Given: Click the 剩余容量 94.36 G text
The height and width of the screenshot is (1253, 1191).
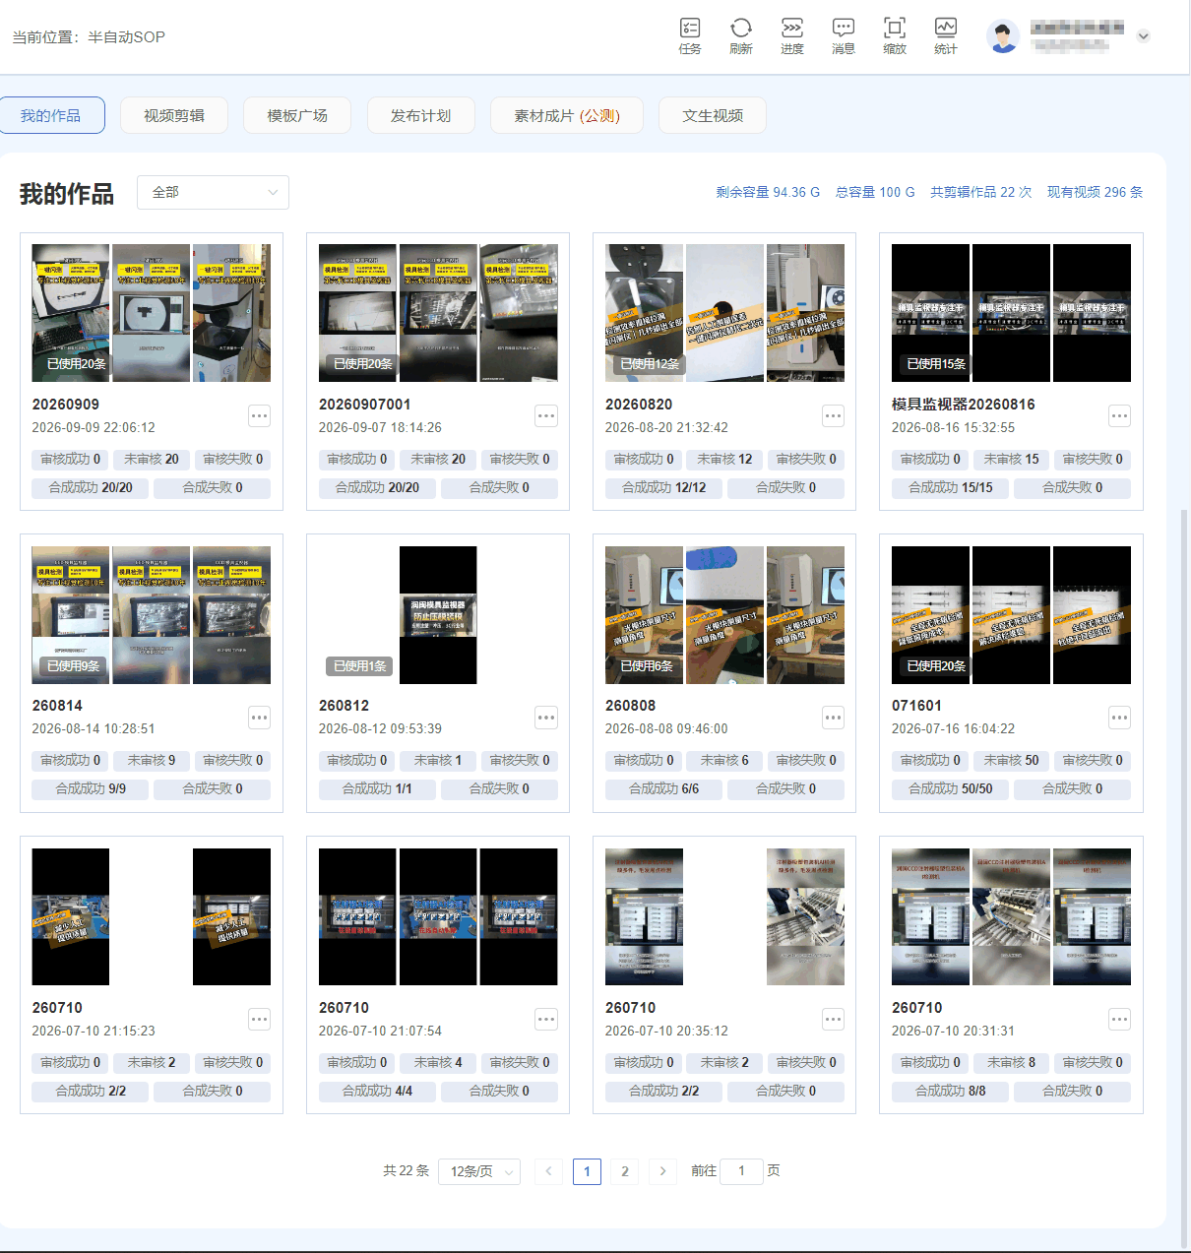Looking at the screenshot, I should coord(768,192).
